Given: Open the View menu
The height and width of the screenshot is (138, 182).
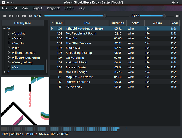Looking at the screenshot, I should tap(25, 8).
